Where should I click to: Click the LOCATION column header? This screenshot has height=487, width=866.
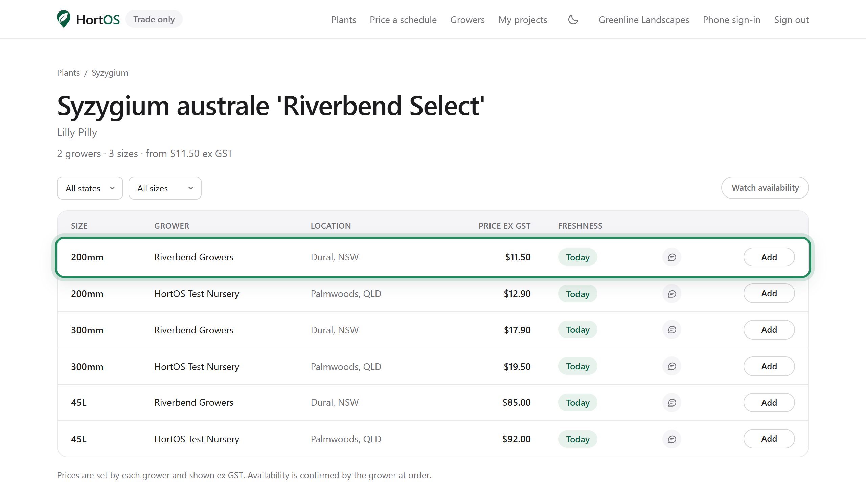click(x=331, y=226)
